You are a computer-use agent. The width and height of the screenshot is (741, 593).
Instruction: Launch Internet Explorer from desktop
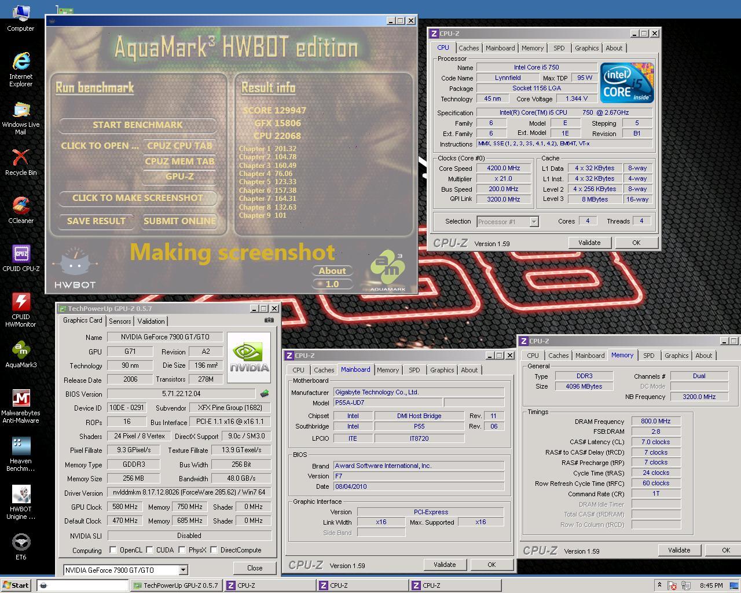[21, 69]
